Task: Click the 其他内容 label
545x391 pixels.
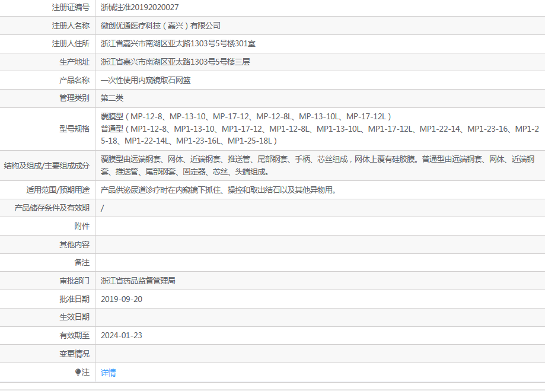Action: pyautogui.click(x=74, y=244)
